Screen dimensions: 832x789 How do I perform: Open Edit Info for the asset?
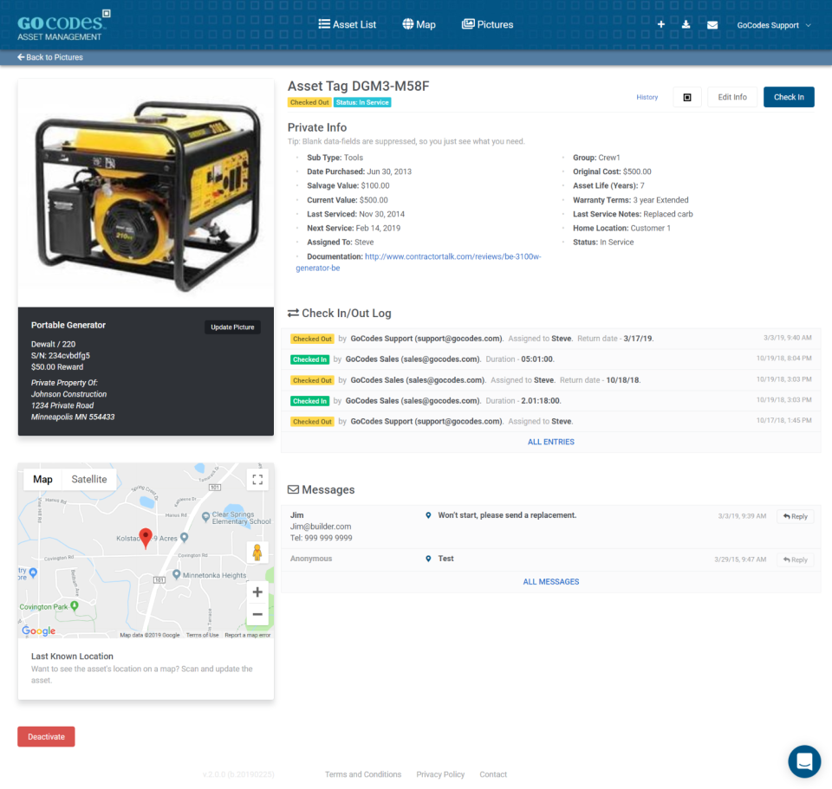731,96
